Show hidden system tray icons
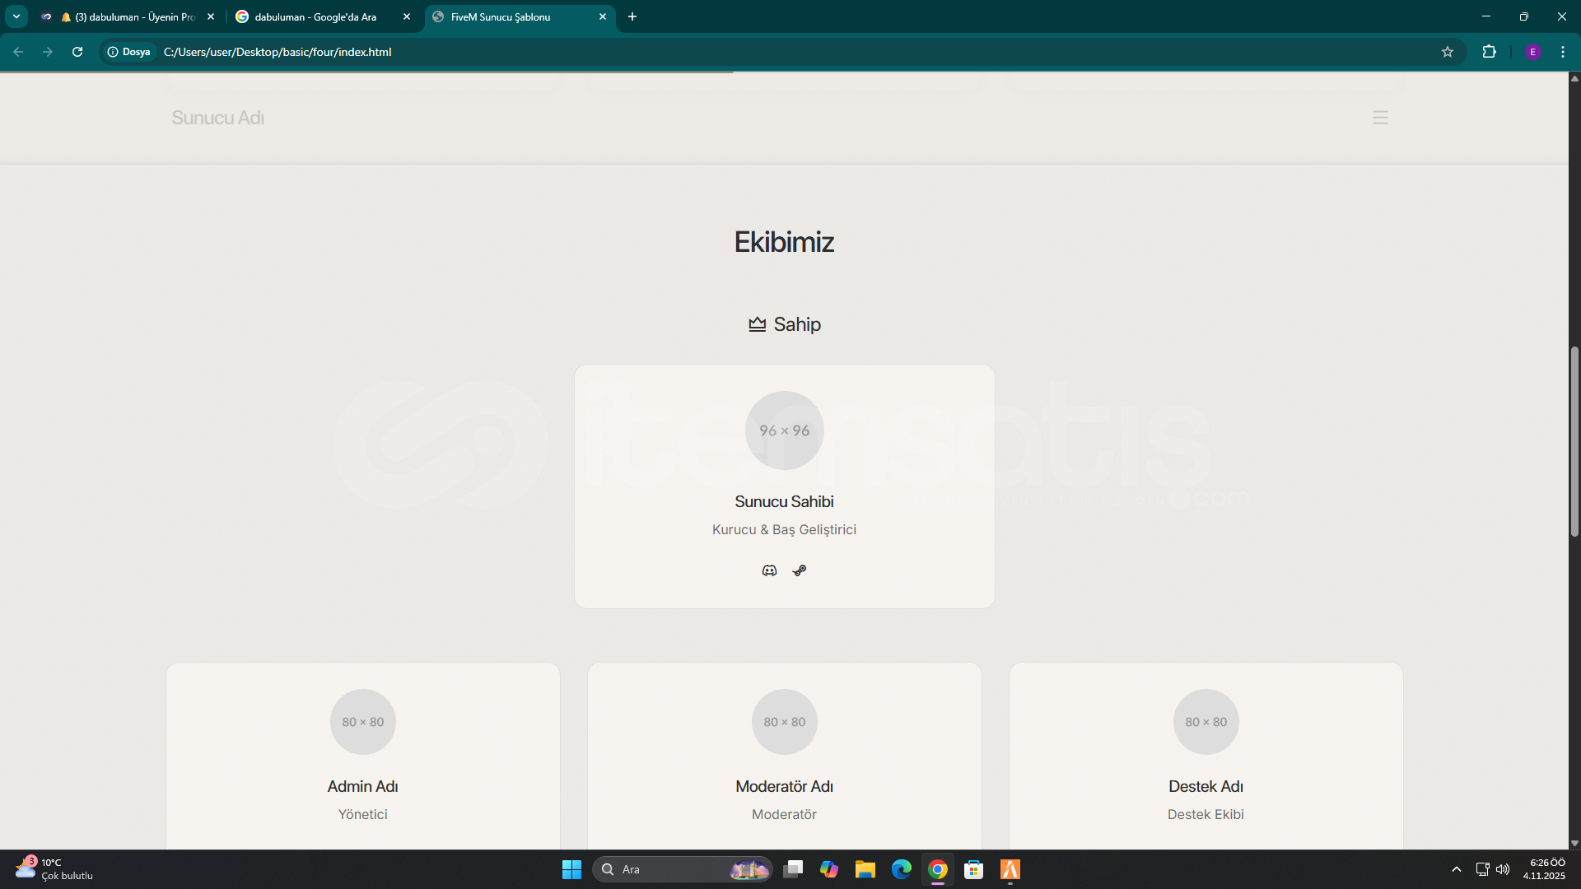 click(x=1456, y=869)
